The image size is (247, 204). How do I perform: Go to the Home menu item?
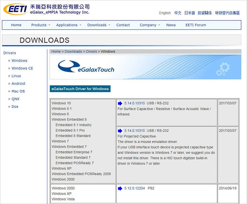click(16, 25)
